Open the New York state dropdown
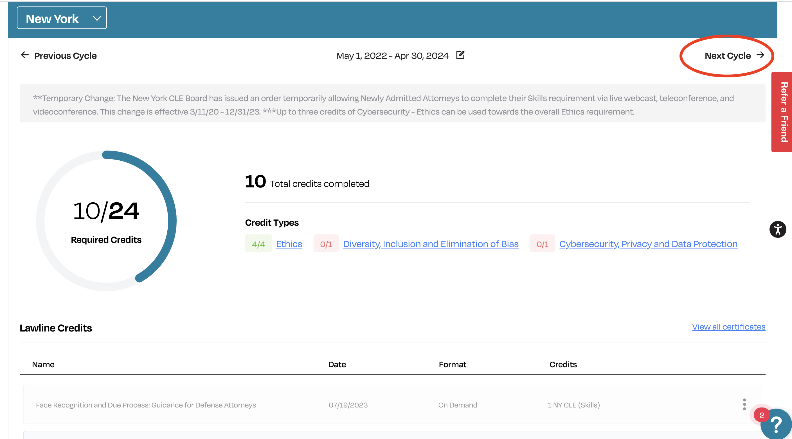 [62, 18]
